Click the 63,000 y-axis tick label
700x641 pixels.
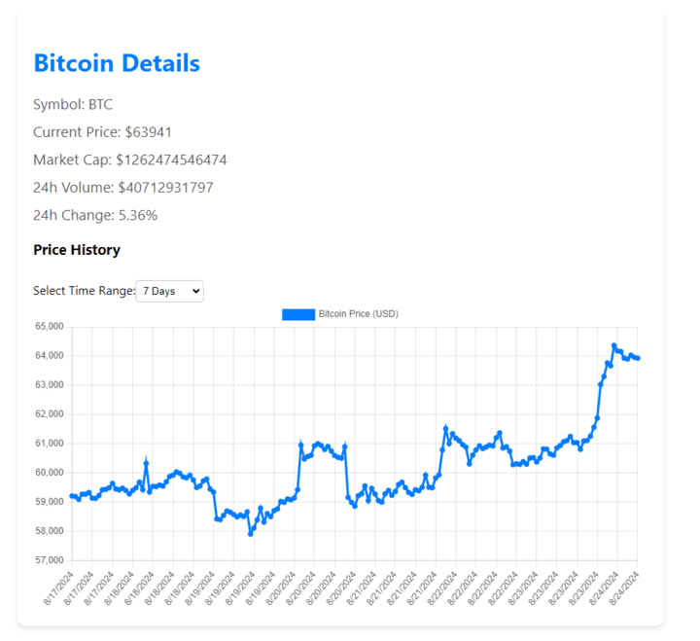pos(48,385)
